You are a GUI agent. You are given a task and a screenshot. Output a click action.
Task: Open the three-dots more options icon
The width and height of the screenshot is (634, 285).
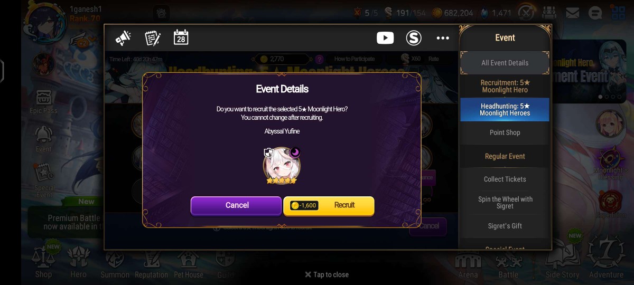click(443, 38)
